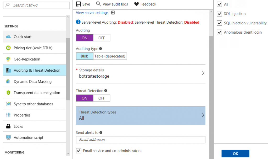Open Auditing & Threat Detection settings
268x159 pixels.
(37, 70)
